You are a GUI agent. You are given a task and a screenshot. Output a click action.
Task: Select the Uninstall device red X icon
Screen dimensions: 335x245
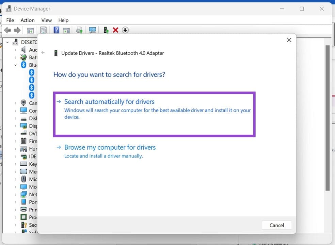click(115, 30)
